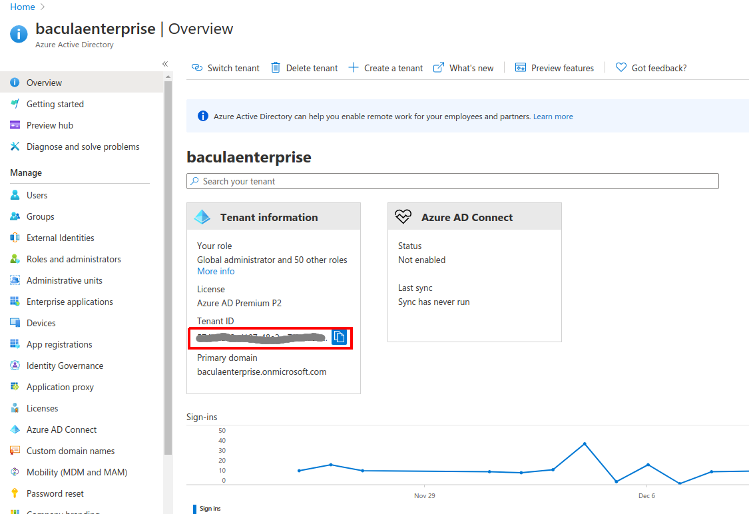The height and width of the screenshot is (514, 749).
Task: Click the Azure AD Premium P2 license text
Action: (239, 303)
